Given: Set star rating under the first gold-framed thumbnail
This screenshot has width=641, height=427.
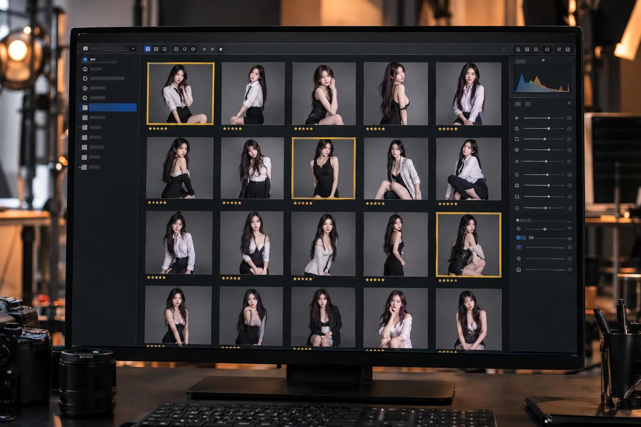Looking at the screenshot, I should (158, 128).
